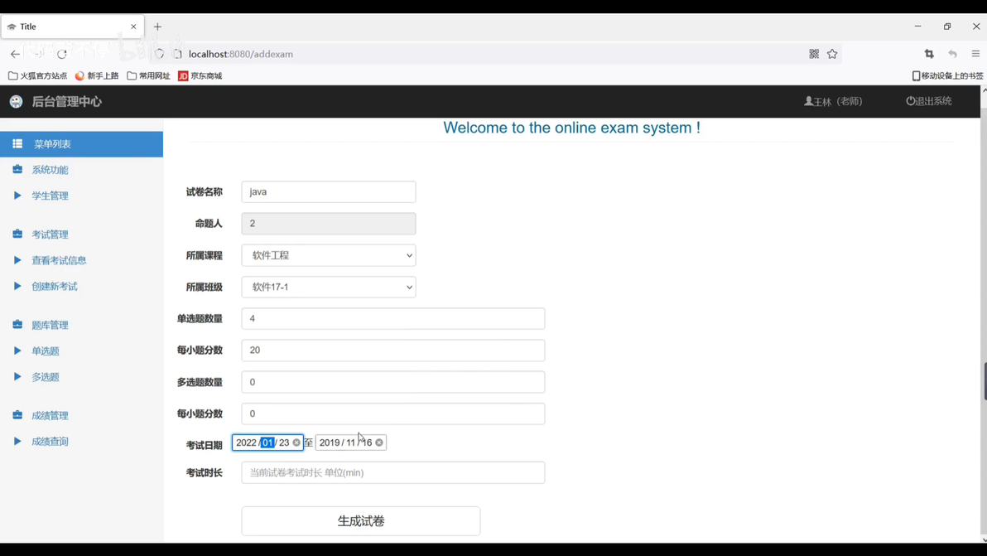987x556 pixels.
Task: Close the Title tab
Action: (133, 27)
